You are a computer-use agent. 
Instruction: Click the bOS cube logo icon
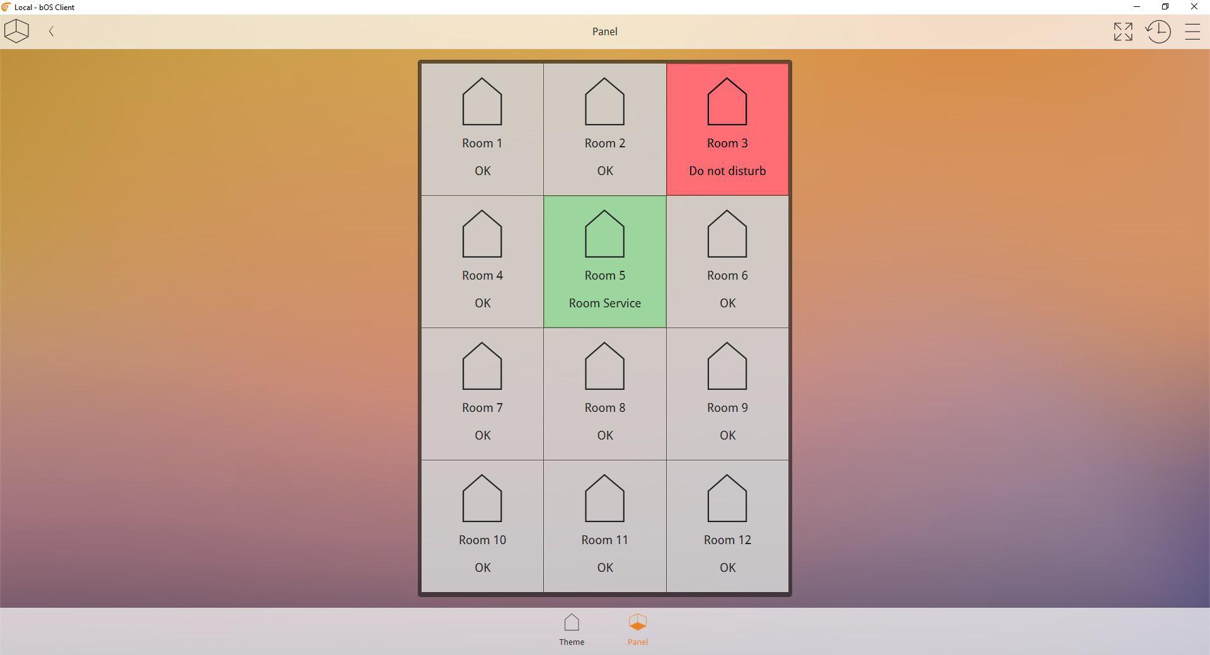[16, 31]
